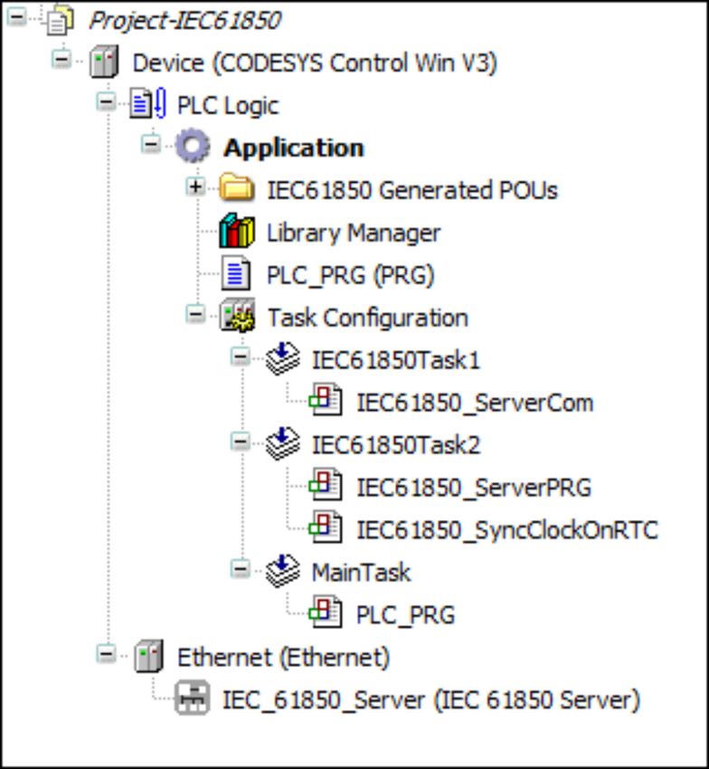Collapse the IEC61850Task2 branch

coord(241,441)
